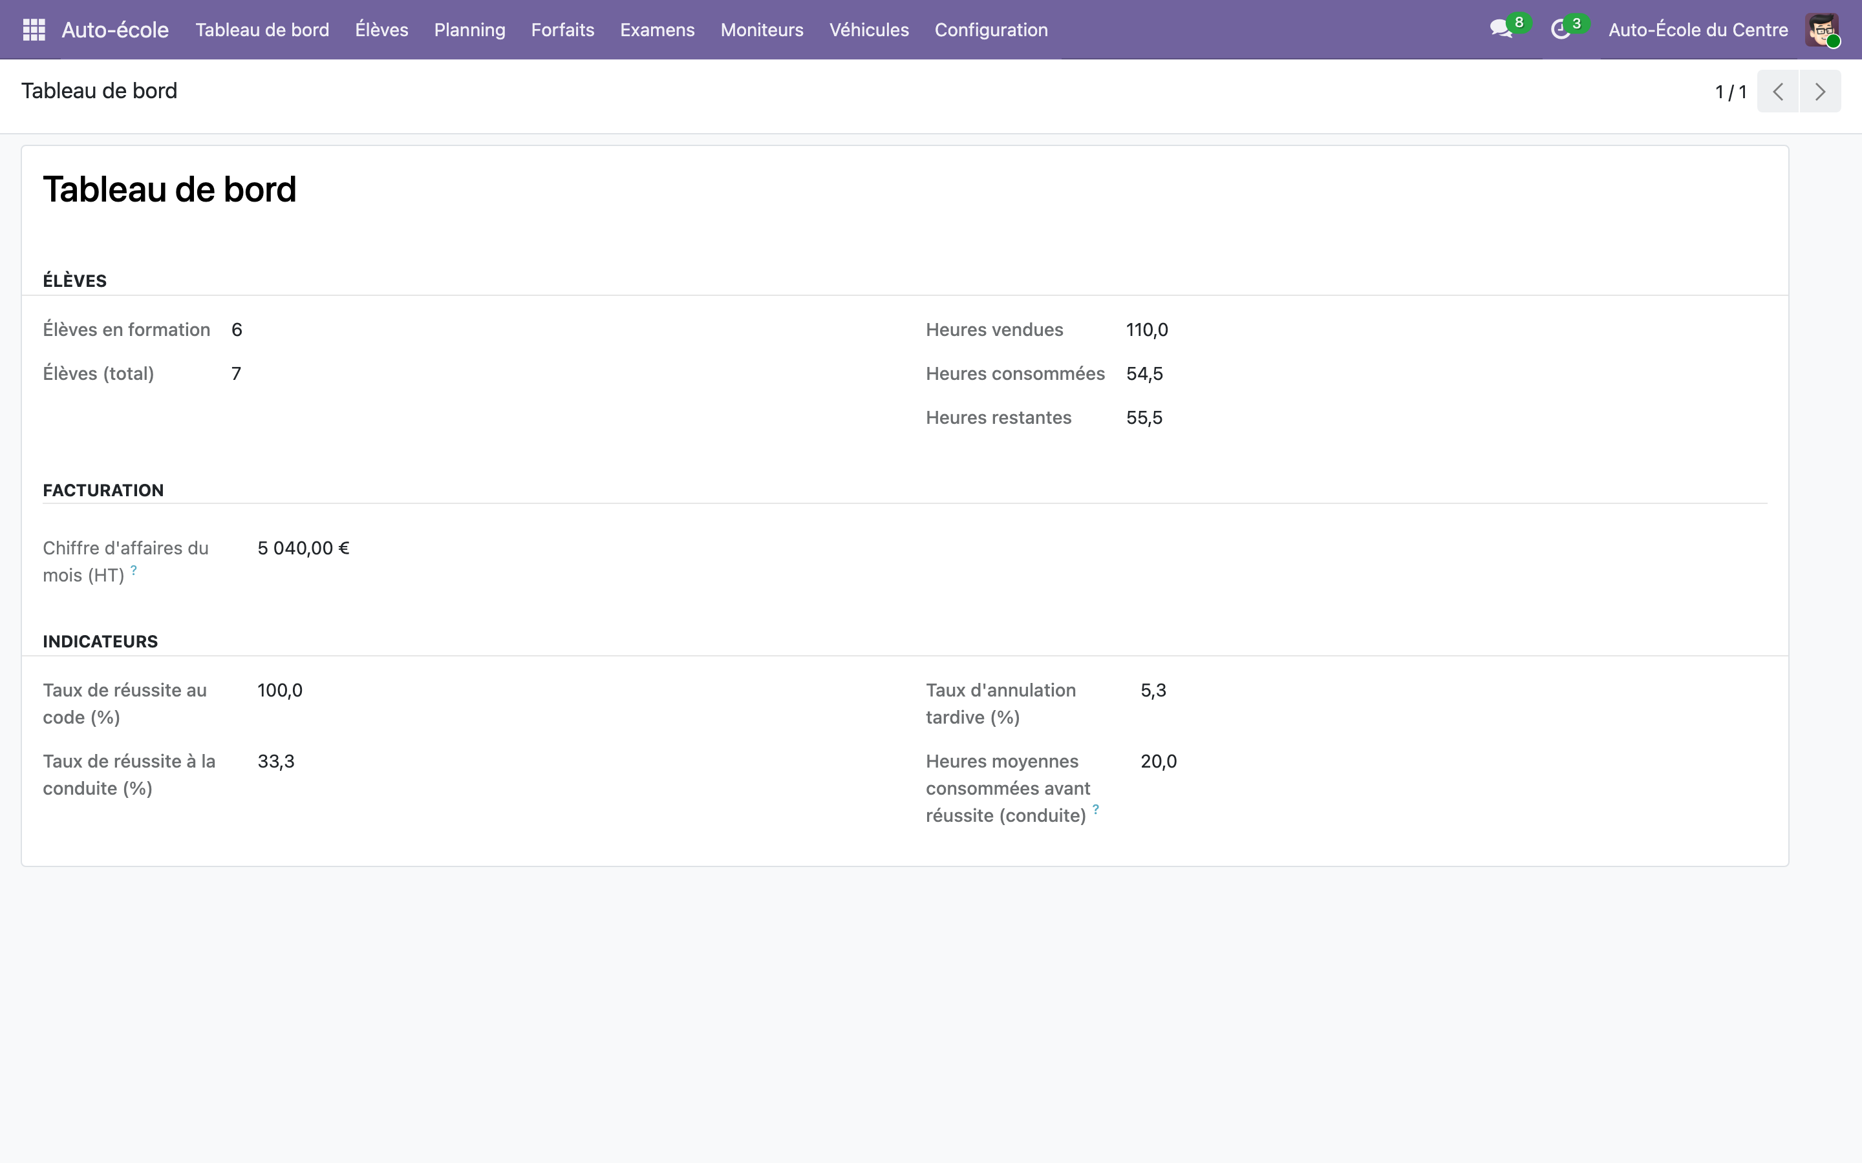Click the Auto-école app title
1862x1163 pixels.
[x=116, y=30]
